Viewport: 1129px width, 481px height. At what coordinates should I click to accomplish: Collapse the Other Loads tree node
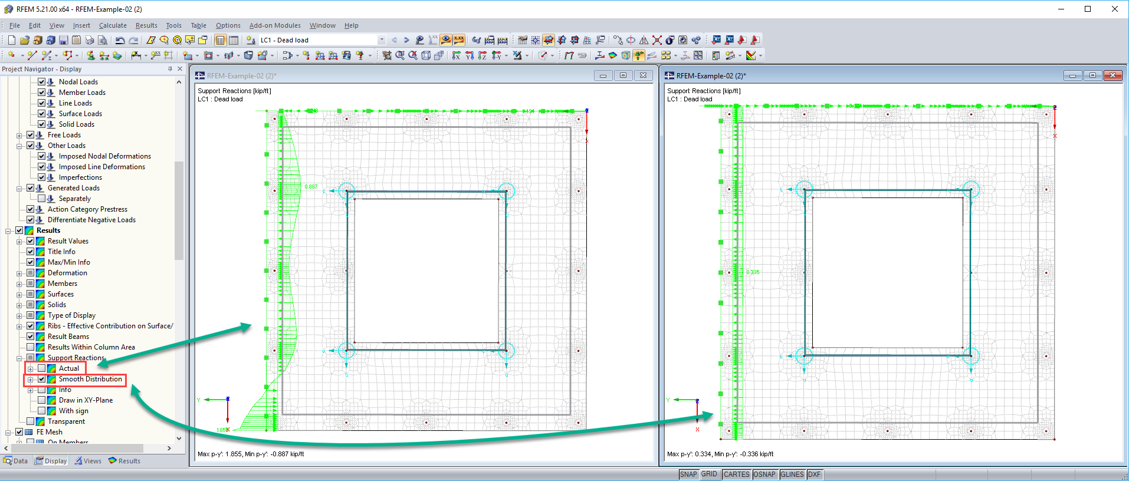pyautogui.click(x=19, y=146)
